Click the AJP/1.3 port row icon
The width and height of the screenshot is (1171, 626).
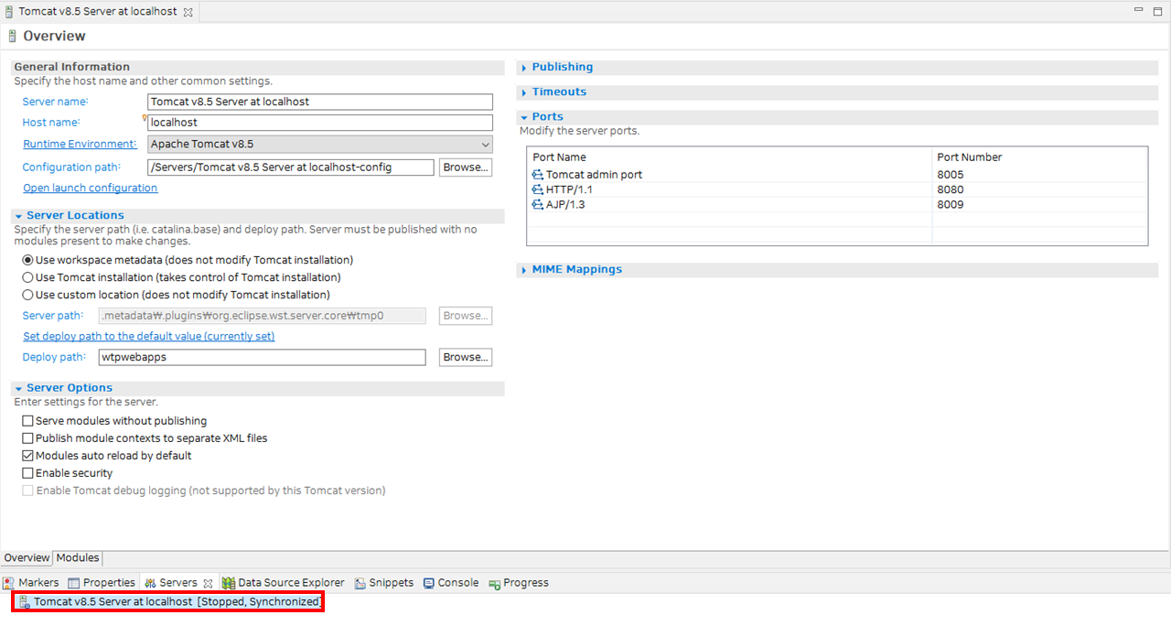538,204
